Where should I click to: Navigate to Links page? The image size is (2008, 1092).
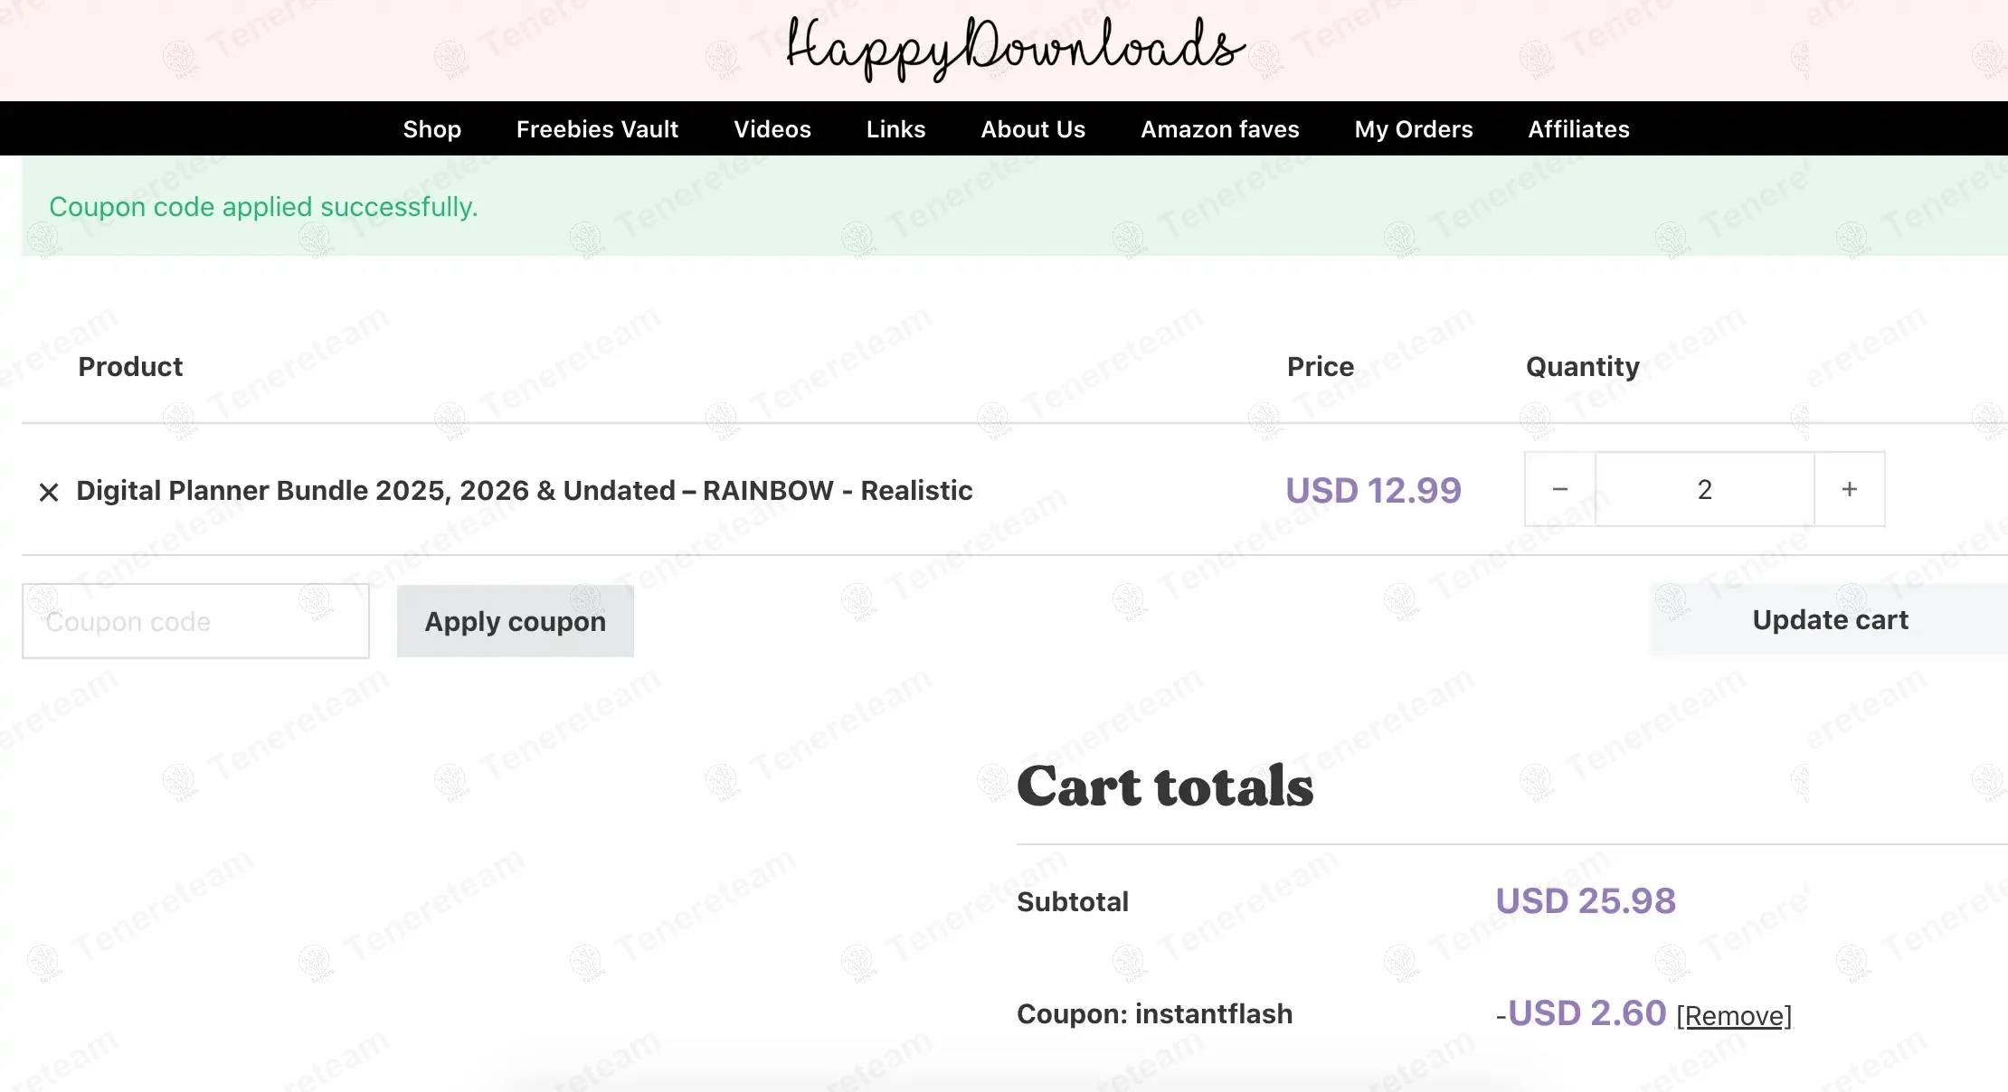coord(895,129)
